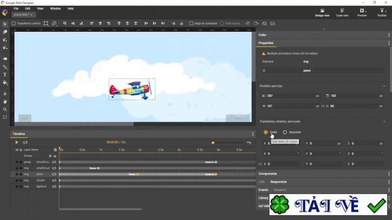Activate the Hand pan tool
392x220 pixels.
5,102
